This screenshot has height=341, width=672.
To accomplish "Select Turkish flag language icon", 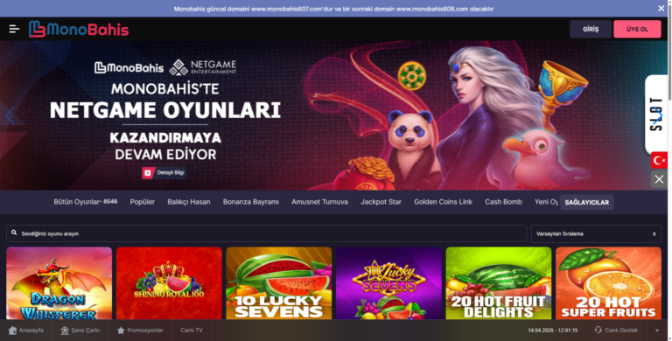I will (659, 160).
